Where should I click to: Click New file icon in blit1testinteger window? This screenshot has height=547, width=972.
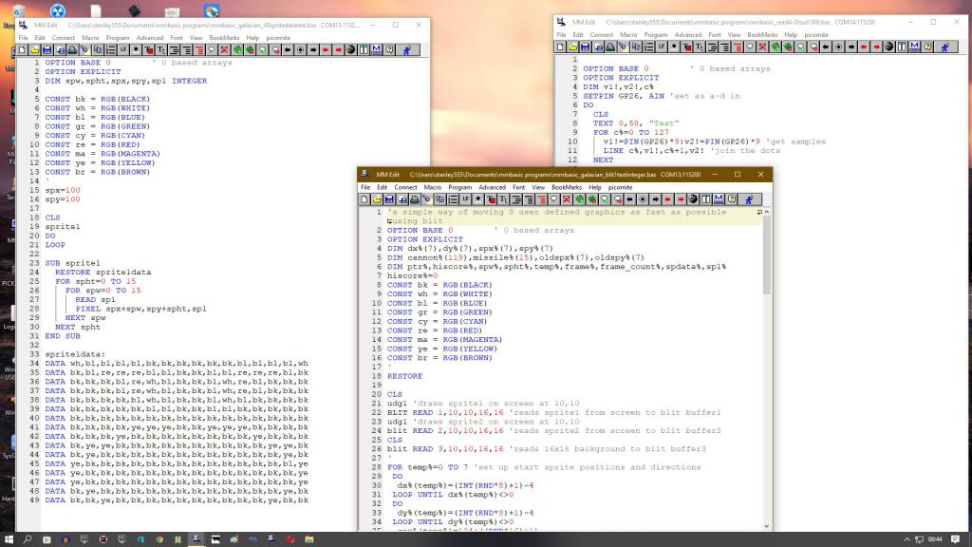[x=364, y=199]
